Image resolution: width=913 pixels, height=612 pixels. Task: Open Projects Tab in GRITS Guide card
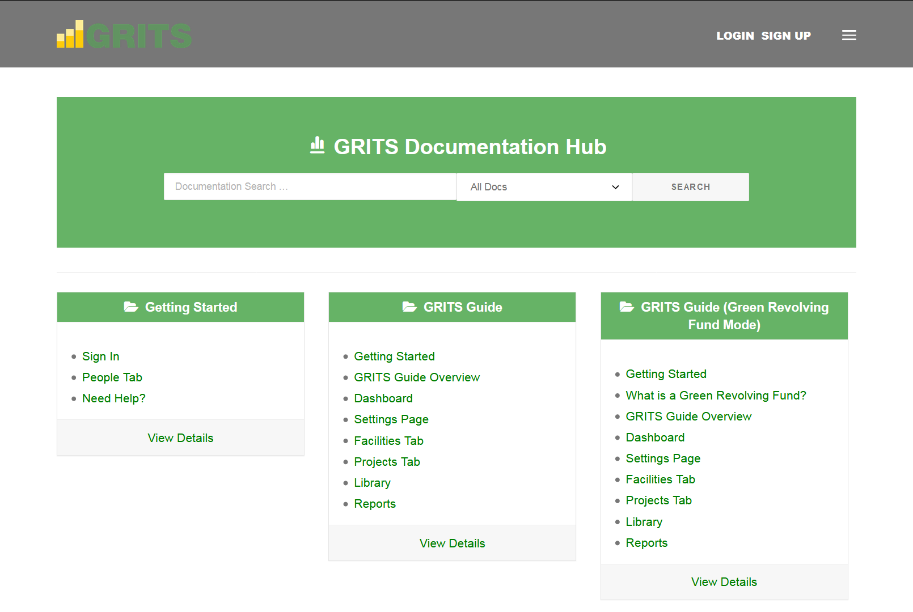[387, 462]
